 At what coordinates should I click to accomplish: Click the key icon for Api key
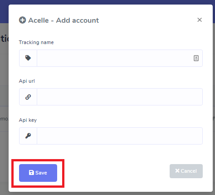[x=28, y=135]
